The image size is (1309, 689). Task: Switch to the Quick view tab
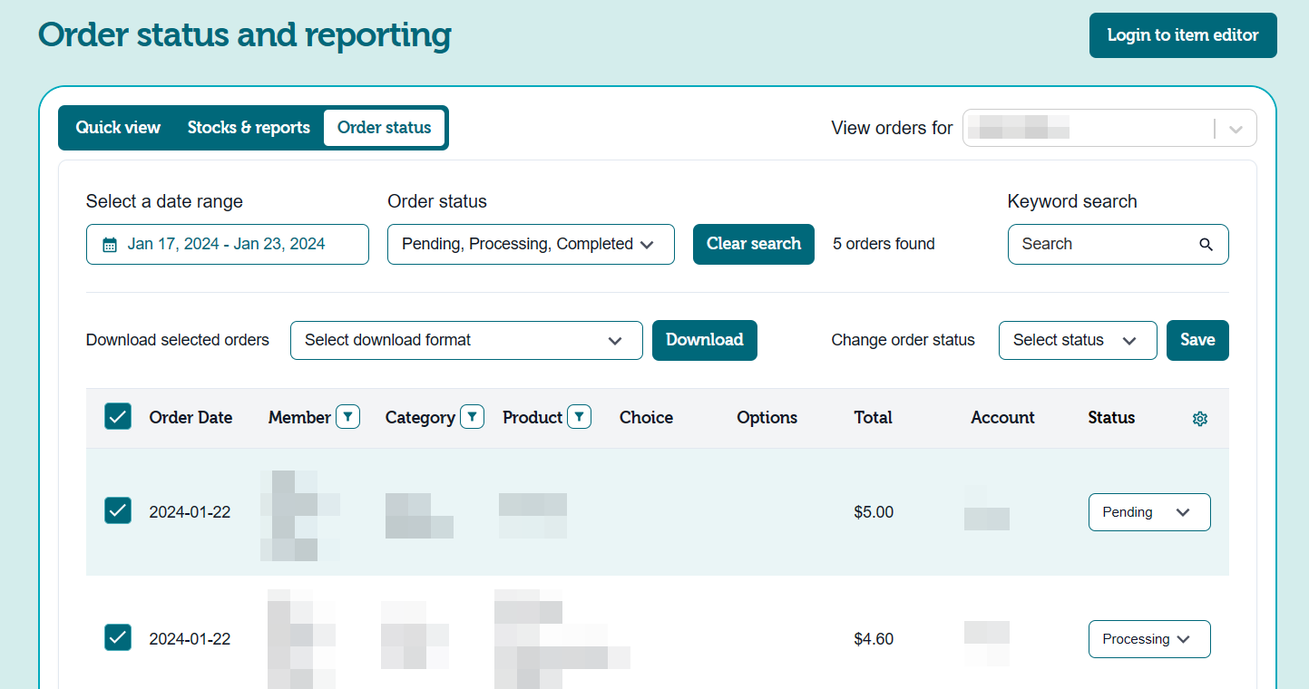tap(118, 128)
